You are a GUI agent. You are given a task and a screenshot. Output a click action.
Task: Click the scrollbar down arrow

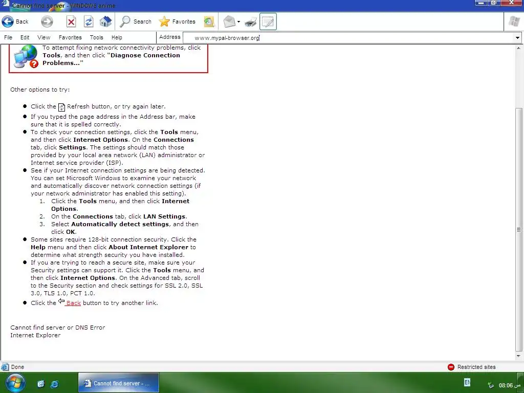(519, 356)
